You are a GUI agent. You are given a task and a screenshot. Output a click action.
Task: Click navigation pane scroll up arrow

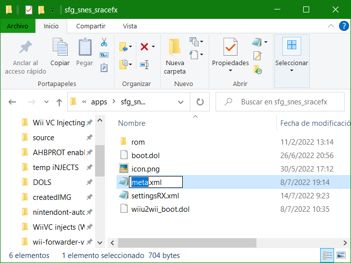pyautogui.click(x=100, y=120)
